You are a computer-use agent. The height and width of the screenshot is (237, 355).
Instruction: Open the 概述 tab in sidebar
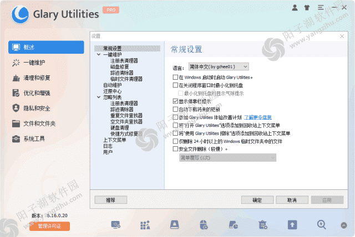(x=46, y=47)
